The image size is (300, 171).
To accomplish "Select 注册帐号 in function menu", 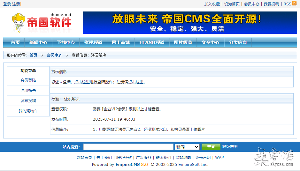I will pyautogui.click(x=28, y=90).
